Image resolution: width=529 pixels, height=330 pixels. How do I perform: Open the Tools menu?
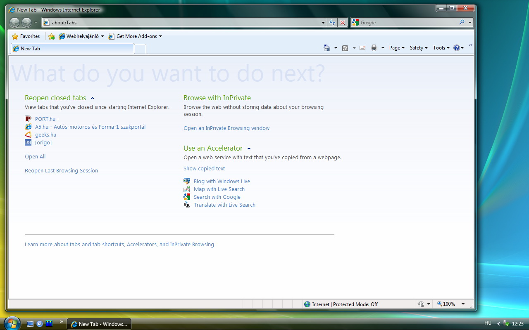click(441, 48)
